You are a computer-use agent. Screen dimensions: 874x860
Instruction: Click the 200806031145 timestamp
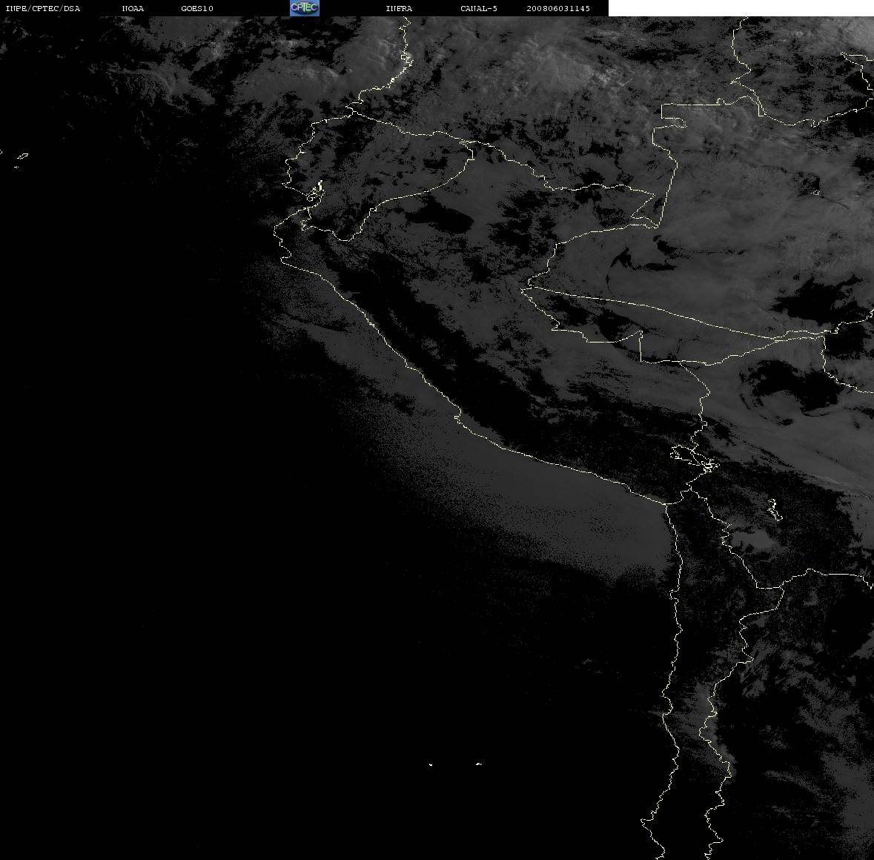[558, 8]
